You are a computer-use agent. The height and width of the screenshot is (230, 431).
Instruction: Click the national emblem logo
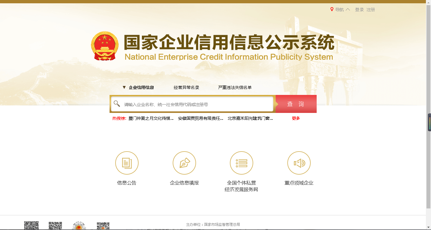[x=105, y=46]
